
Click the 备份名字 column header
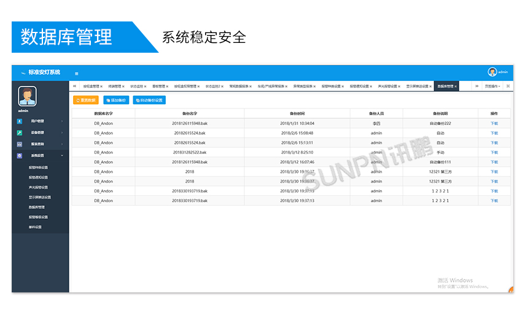click(x=190, y=113)
